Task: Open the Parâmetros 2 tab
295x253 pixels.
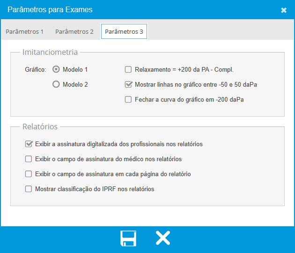Action: (74, 31)
